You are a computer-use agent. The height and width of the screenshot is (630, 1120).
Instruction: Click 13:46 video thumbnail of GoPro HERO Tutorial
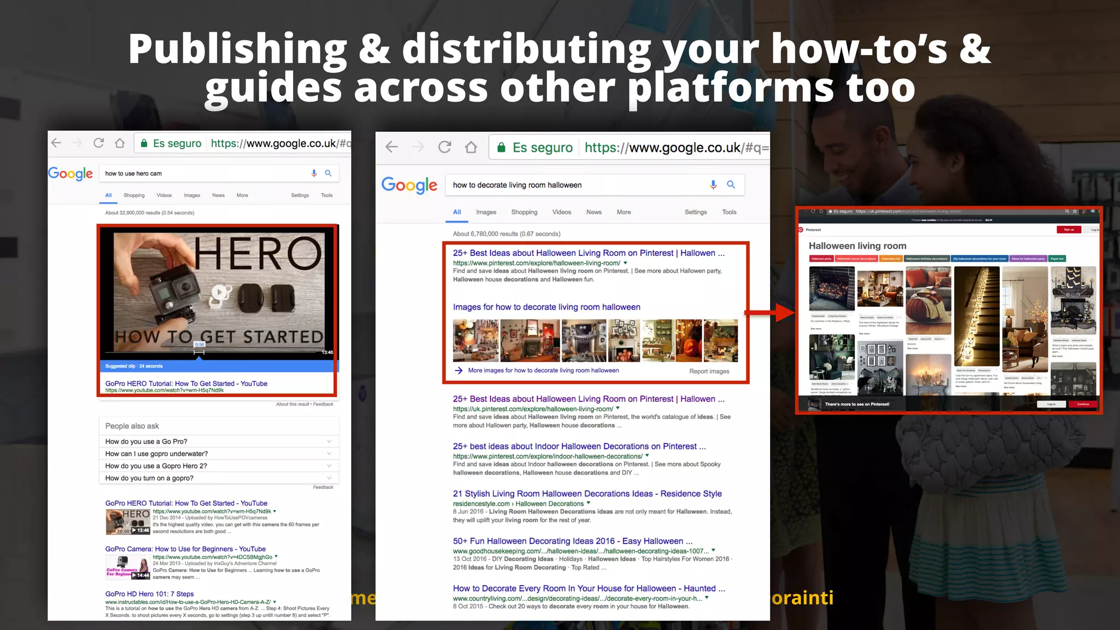128,522
